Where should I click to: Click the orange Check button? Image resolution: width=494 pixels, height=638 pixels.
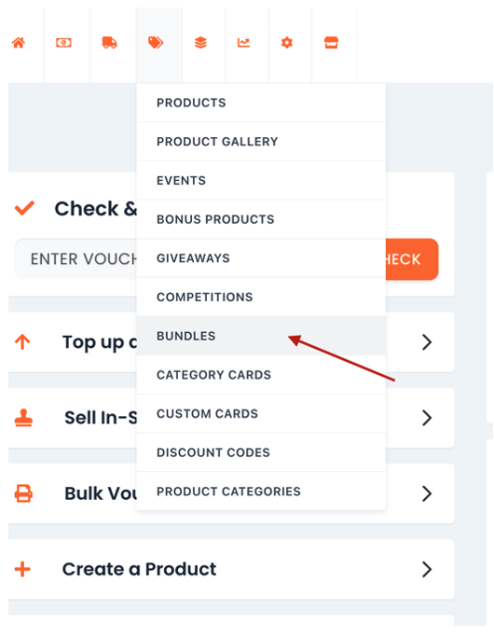pos(411,259)
